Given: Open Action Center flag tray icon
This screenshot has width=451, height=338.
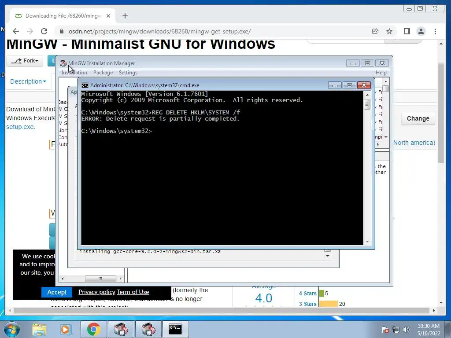Looking at the screenshot, I should coord(385,330).
